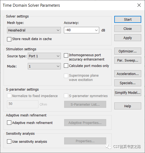This screenshot has width=145, height=153.
Task: Enable Store result data in cache
Action: coord(9,39)
